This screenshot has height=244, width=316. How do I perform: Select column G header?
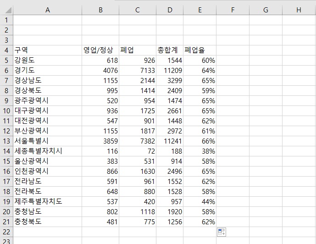266,10
